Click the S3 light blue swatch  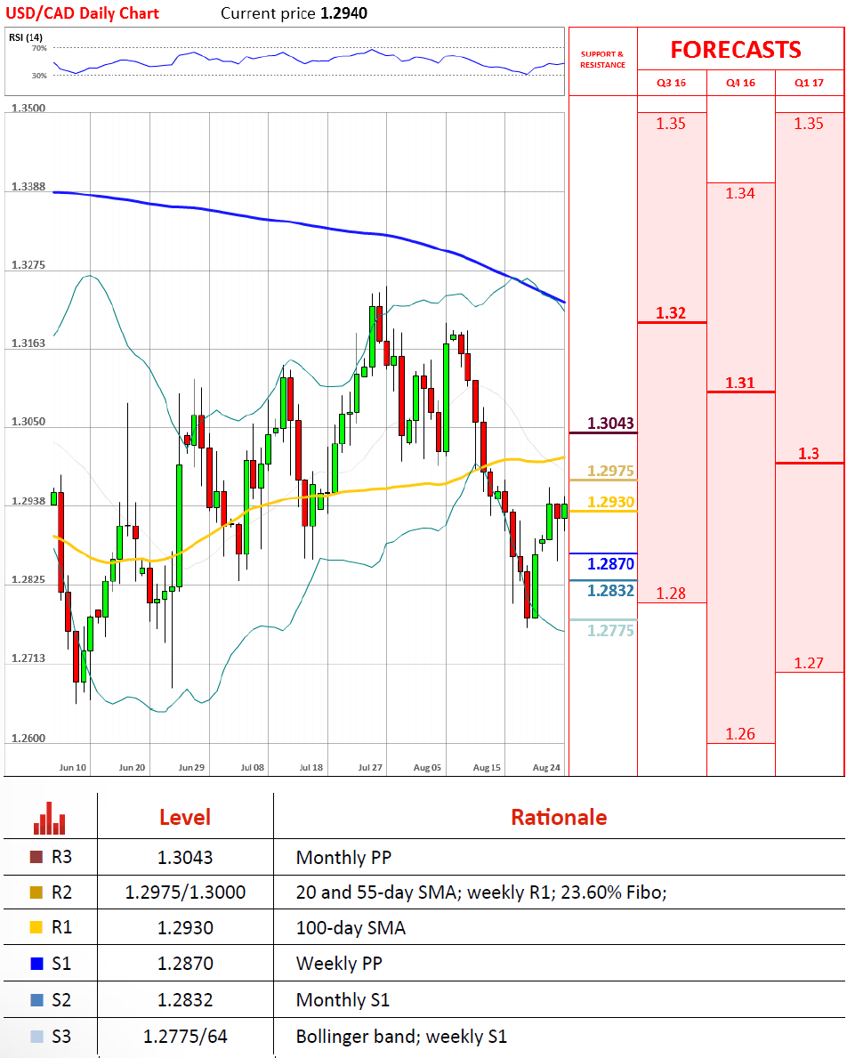point(37,1037)
